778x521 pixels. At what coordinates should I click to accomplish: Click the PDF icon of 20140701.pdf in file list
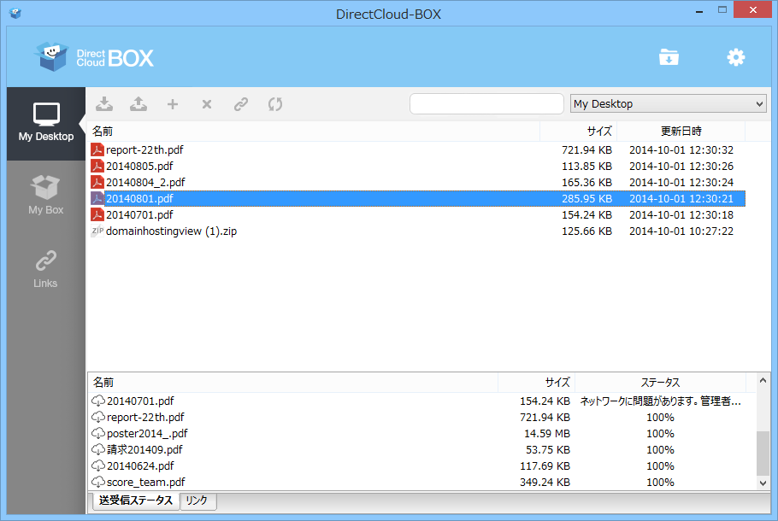point(97,214)
